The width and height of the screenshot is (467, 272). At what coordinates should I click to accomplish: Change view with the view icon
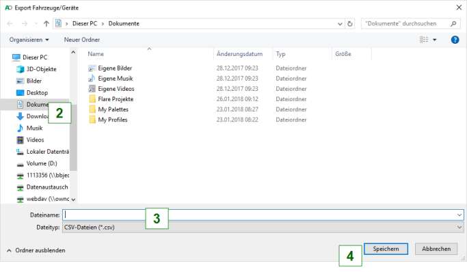pos(424,40)
